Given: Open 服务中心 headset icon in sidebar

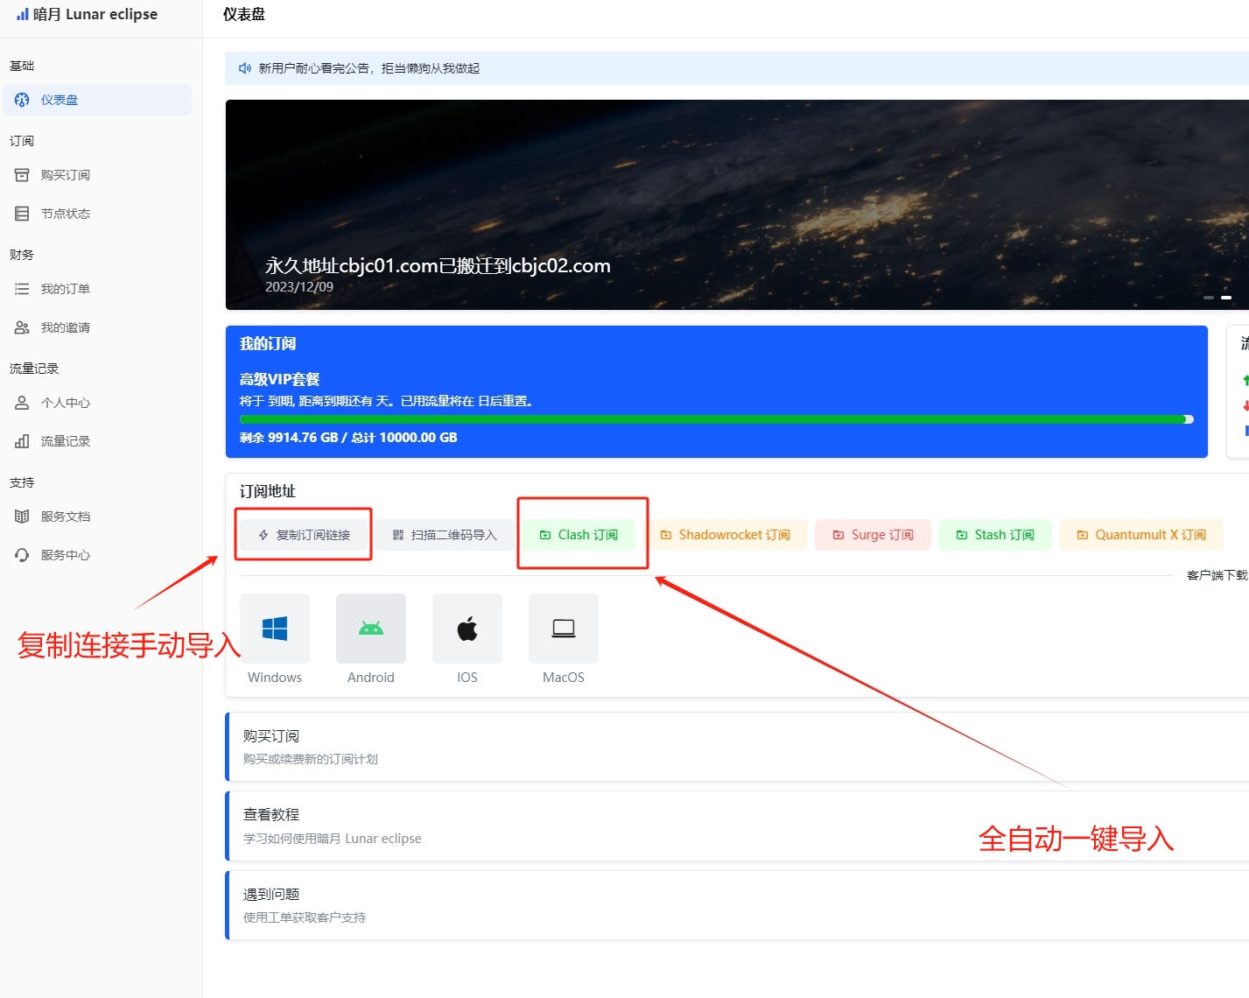Looking at the screenshot, I should click(22, 555).
